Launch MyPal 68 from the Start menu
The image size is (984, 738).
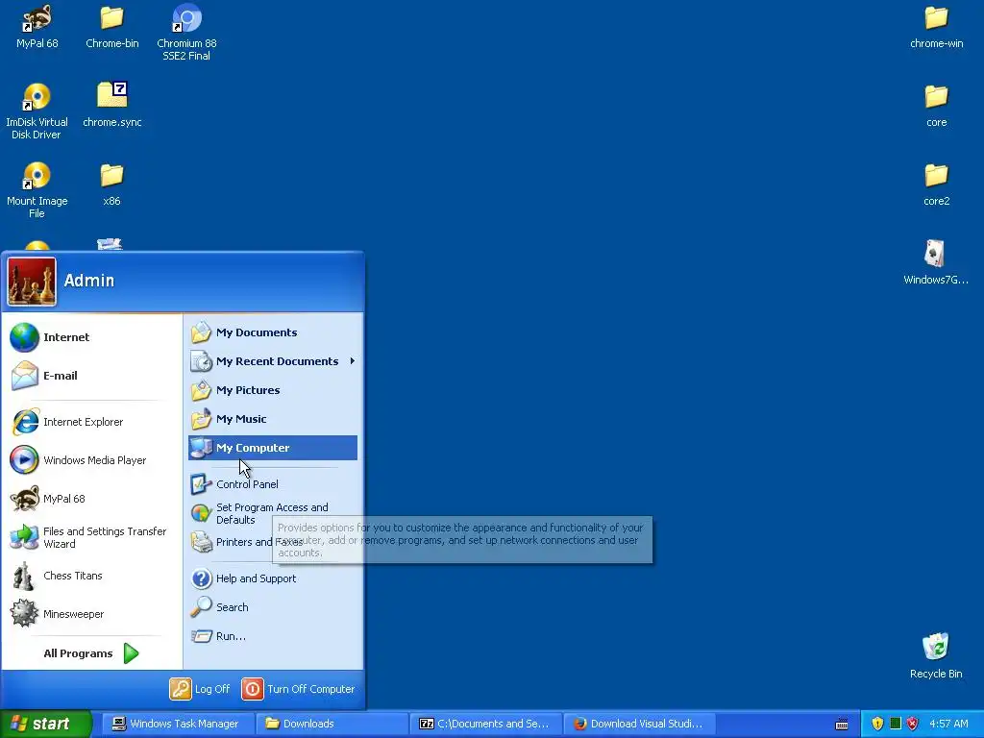pyautogui.click(x=91, y=499)
